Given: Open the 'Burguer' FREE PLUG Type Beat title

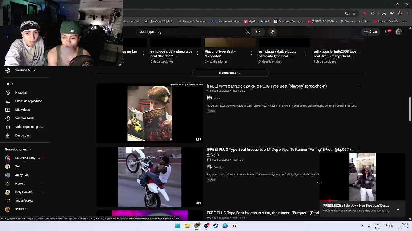Looking at the screenshot, I should point(263,213).
